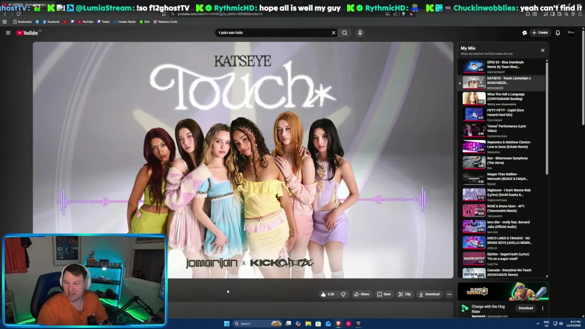Click the Create button
This screenshot has height=329, width=585.
540,32
